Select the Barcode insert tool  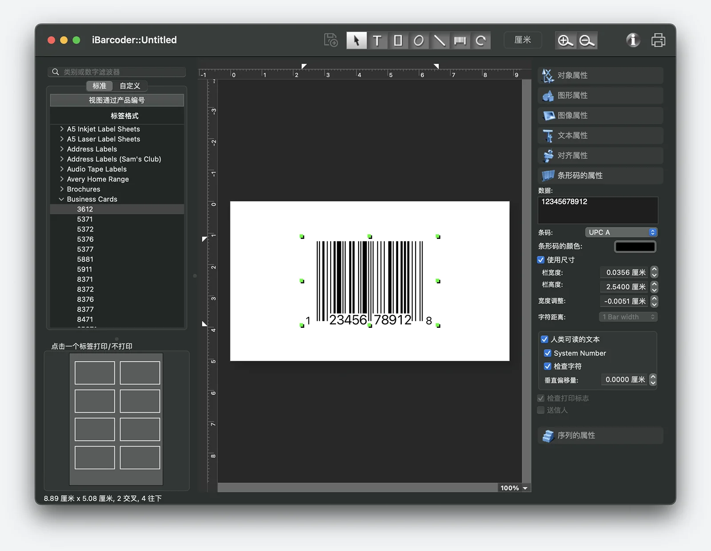point(460,40)
